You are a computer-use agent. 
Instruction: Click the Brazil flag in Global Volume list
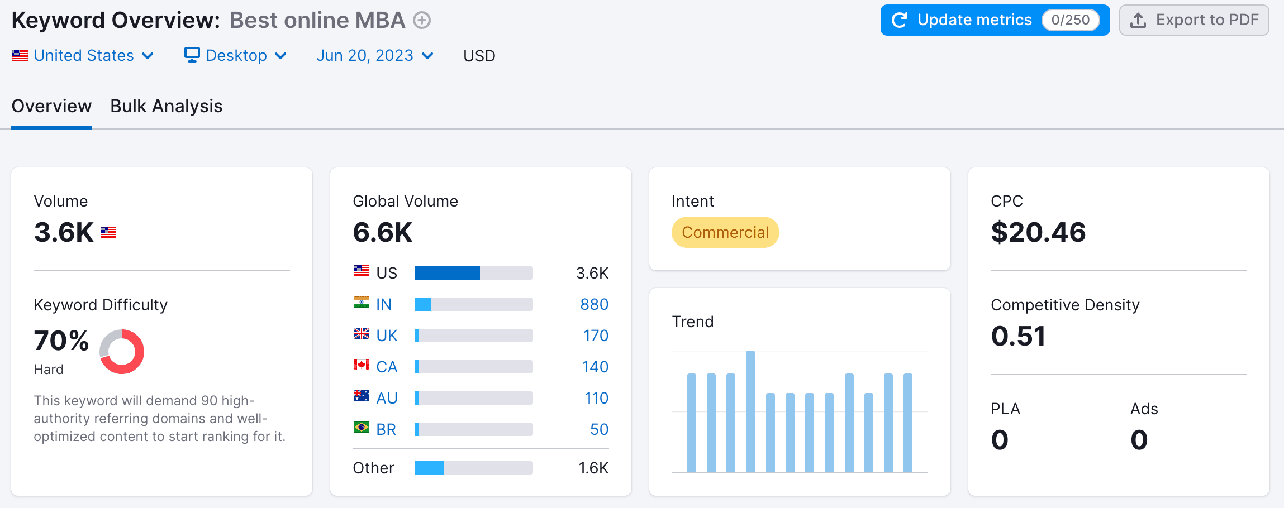[x=362, y=429]
